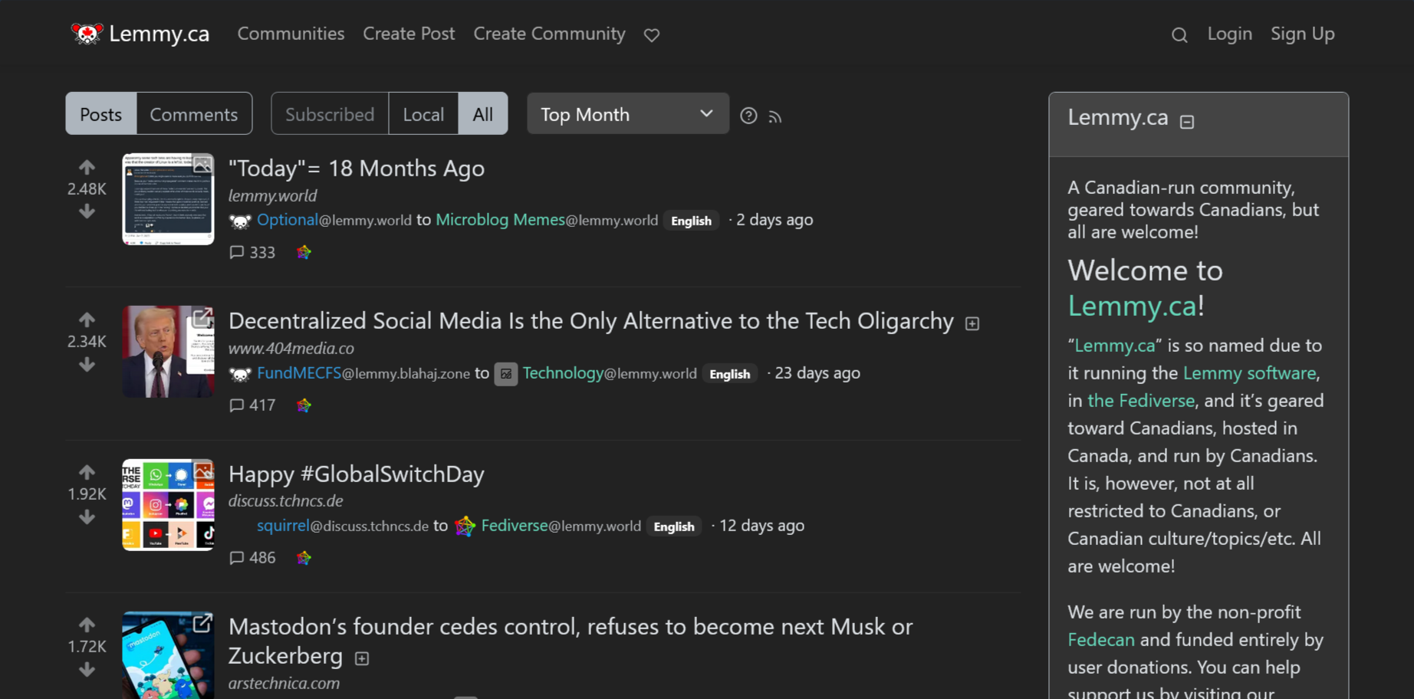1414x699 pixels.
Task: Click Technology community icon
Action: (x=505, y=374)
